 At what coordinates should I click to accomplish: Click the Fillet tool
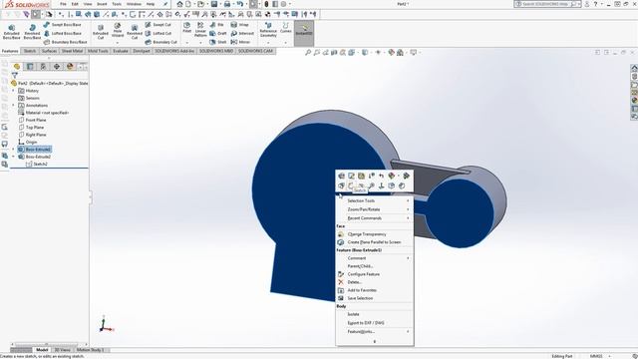point(186,28)
